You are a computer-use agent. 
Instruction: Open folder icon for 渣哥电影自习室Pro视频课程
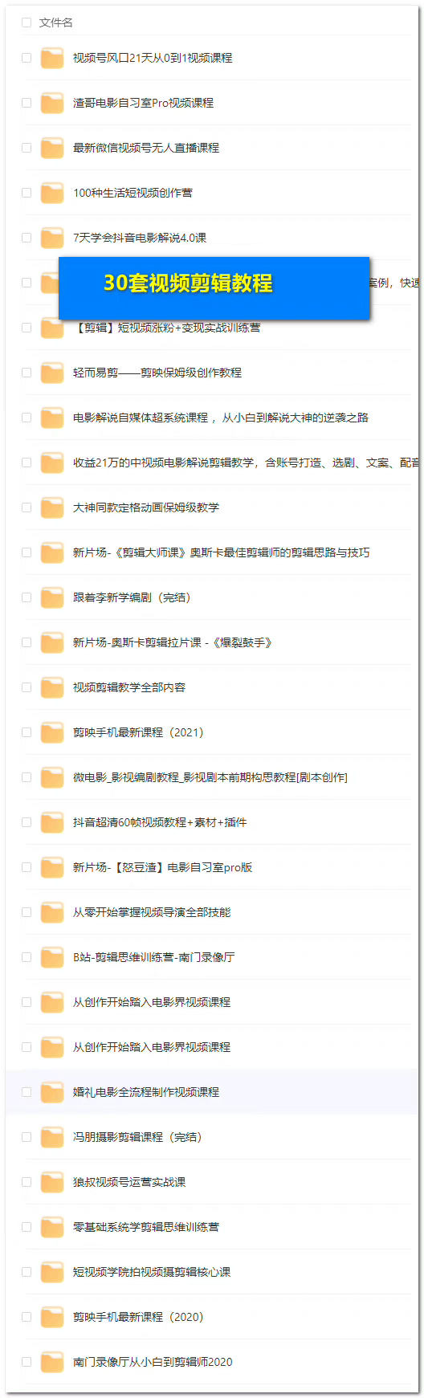click(x=52, y=103)
